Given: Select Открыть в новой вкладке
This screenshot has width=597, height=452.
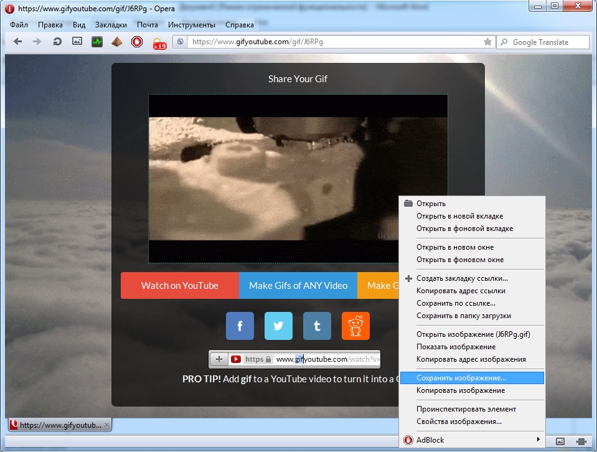Looking at the screenshot, I should coord(459,216).
